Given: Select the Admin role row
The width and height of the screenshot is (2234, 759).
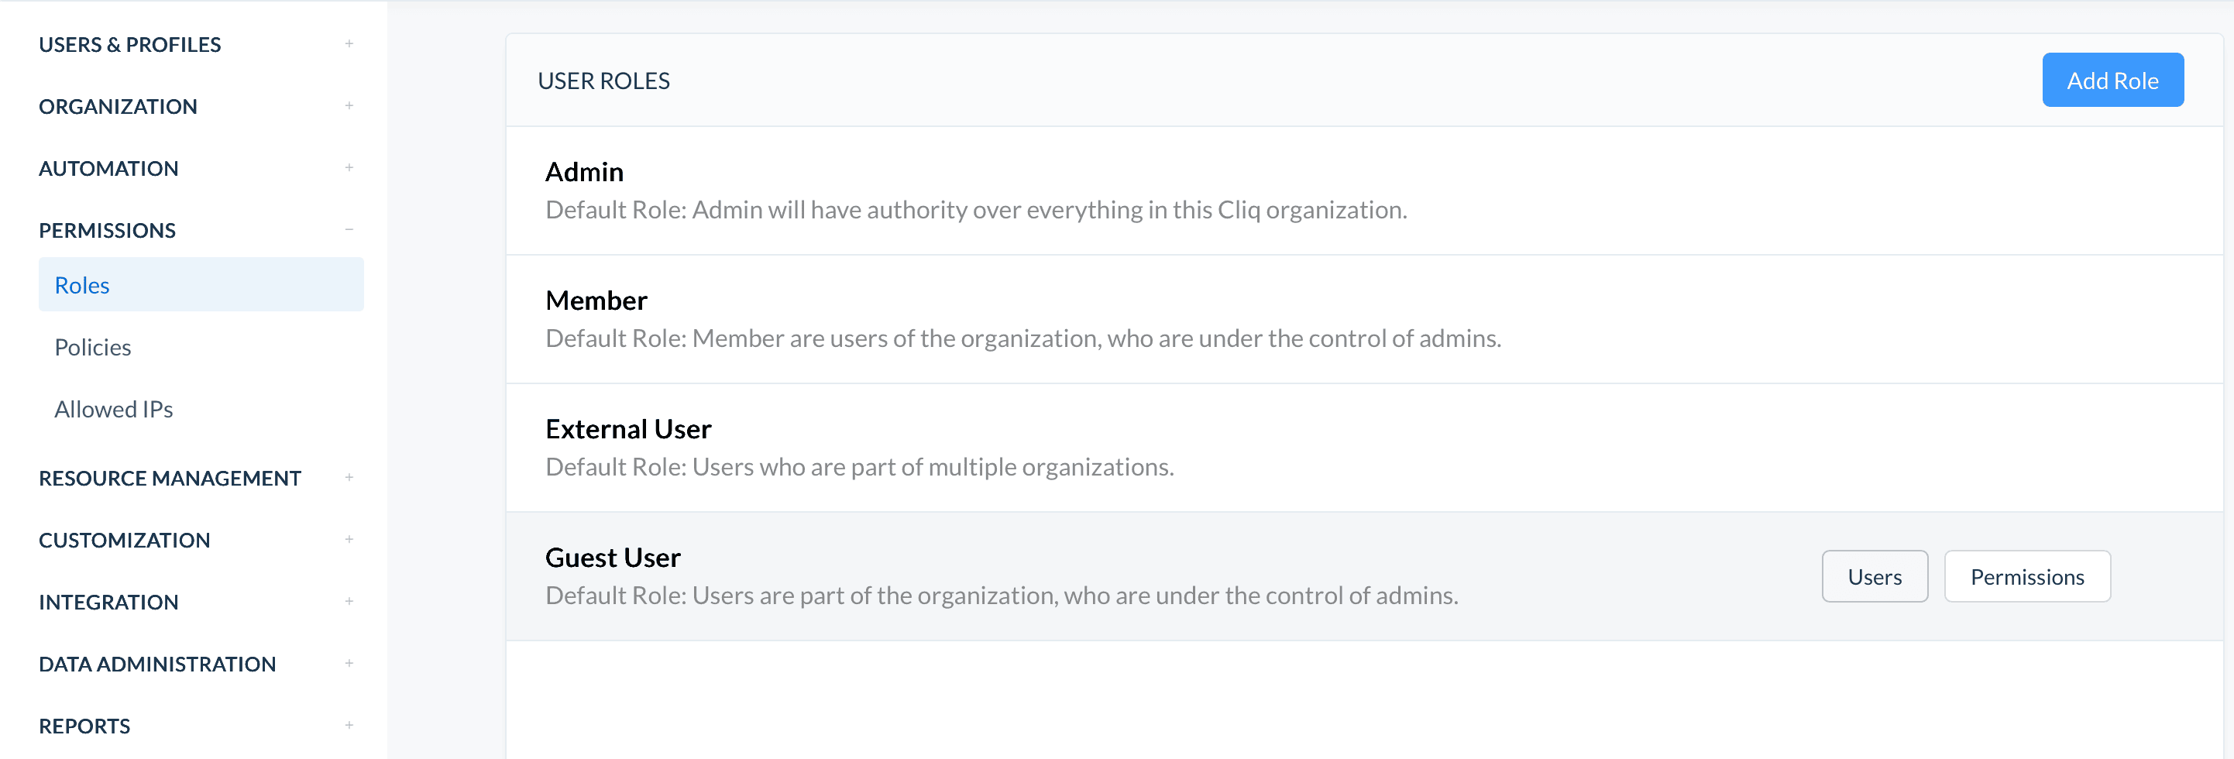Looking at the screenshot, I should coord(1364,191).
